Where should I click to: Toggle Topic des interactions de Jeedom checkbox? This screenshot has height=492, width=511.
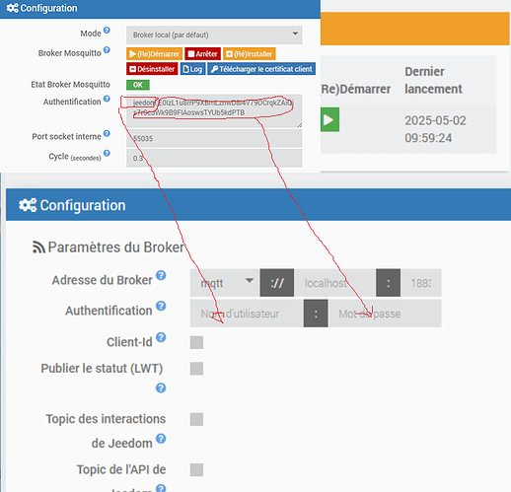pyautogui.click(x=196, y=419)
